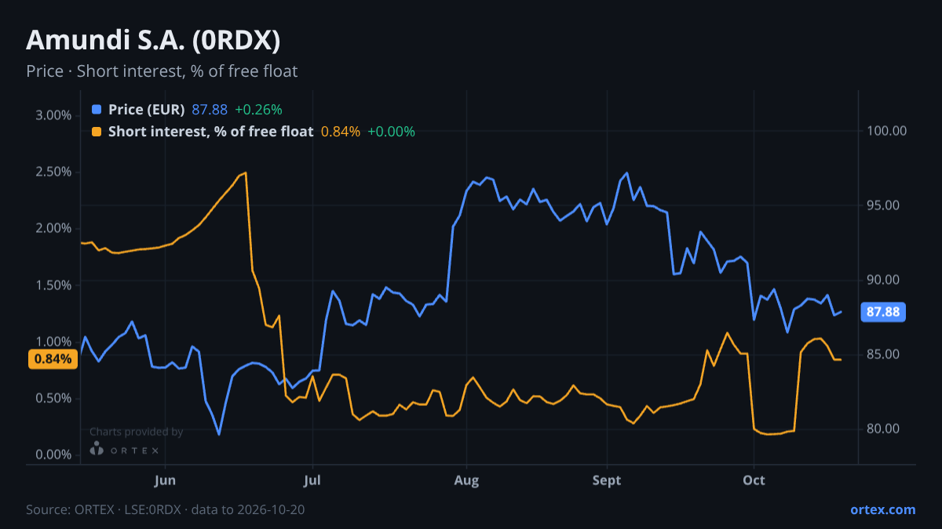The height and width of the screenshot is (529, 942).
Task: Click the 87.88 price value in legend
Action: pyautogui.click(x=210, y=109)
